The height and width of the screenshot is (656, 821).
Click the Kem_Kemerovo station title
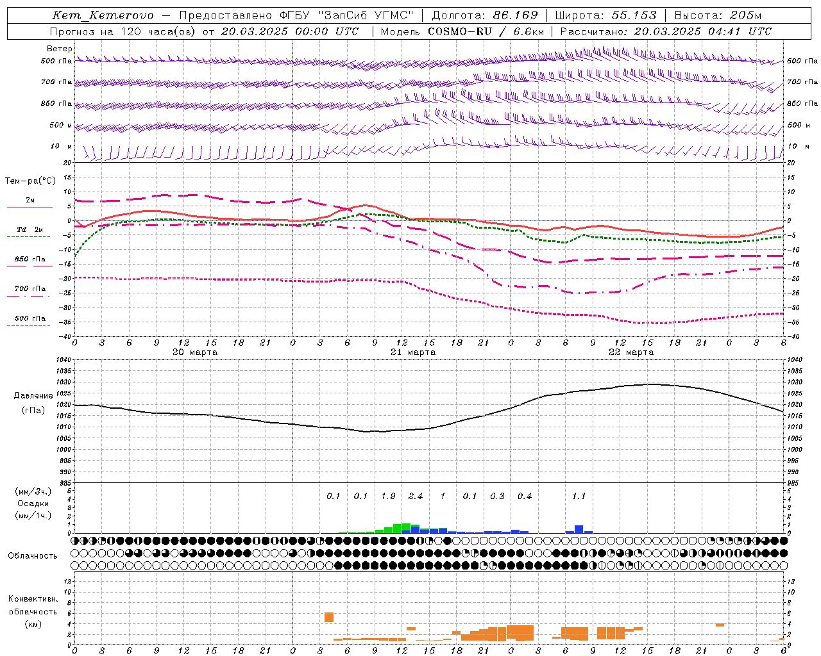[x=103, y=15]
